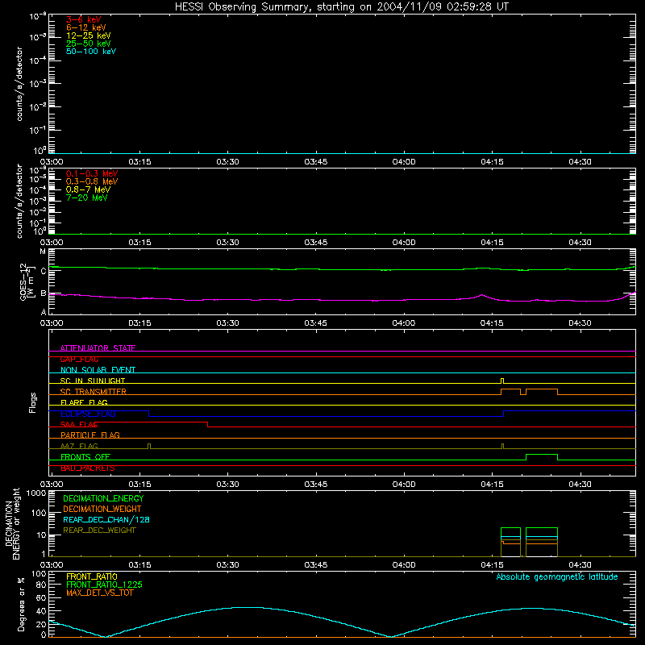Select the SC_IN_SUNLIGHT flag label

[93, 381]
